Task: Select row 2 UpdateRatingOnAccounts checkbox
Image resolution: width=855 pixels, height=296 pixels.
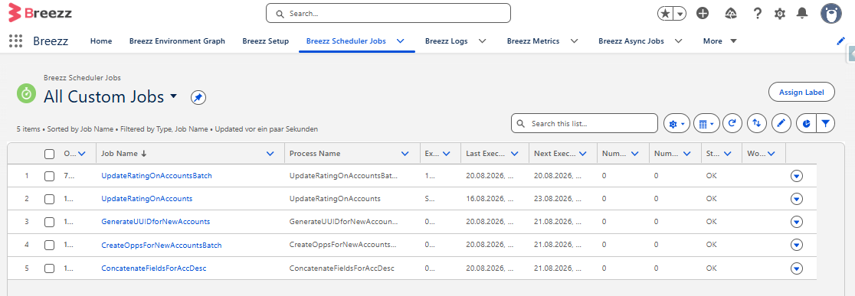Action: click(50, 199)
